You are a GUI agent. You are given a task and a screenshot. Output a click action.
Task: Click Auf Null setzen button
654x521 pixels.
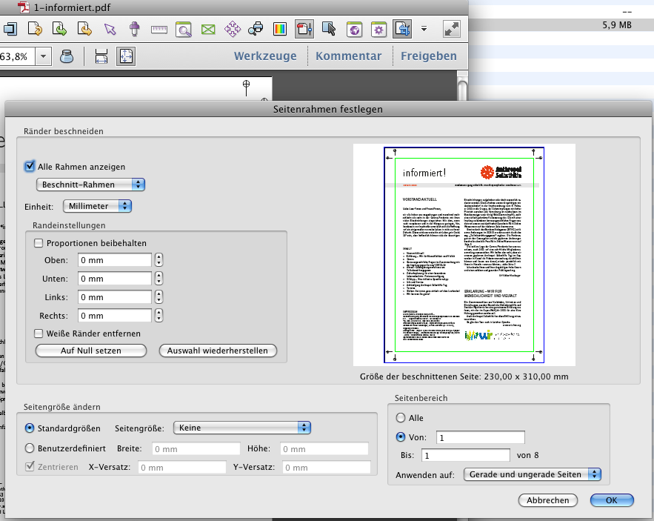point(91,351)
